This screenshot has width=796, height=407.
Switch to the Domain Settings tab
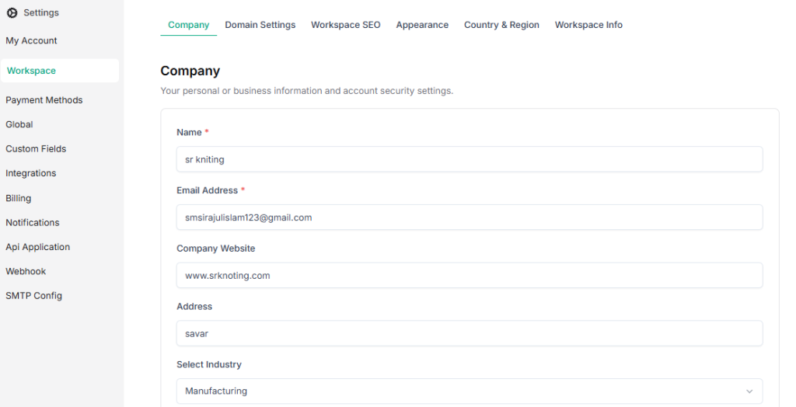click(x=260, y=25)
